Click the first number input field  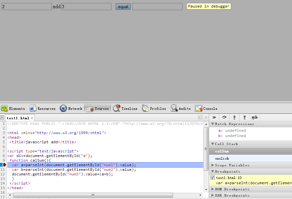[x=27, y=7]
